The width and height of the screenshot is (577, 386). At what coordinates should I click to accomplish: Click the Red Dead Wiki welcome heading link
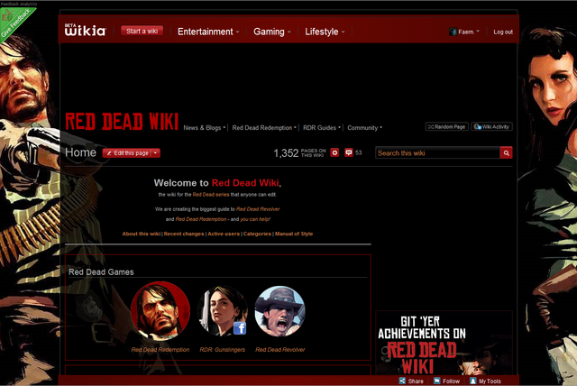pos(245,183)
